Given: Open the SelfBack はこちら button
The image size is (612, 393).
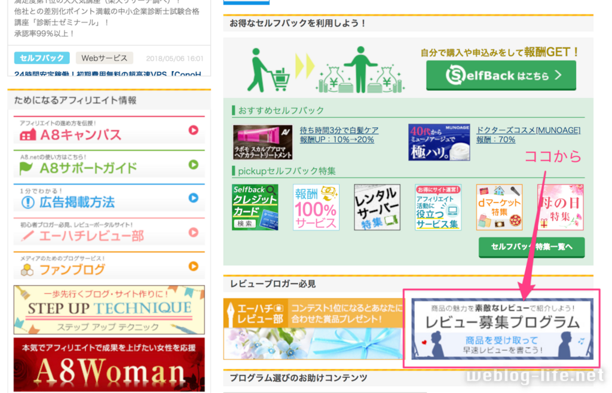Looking at the screenshot, I should click(501, 75).
